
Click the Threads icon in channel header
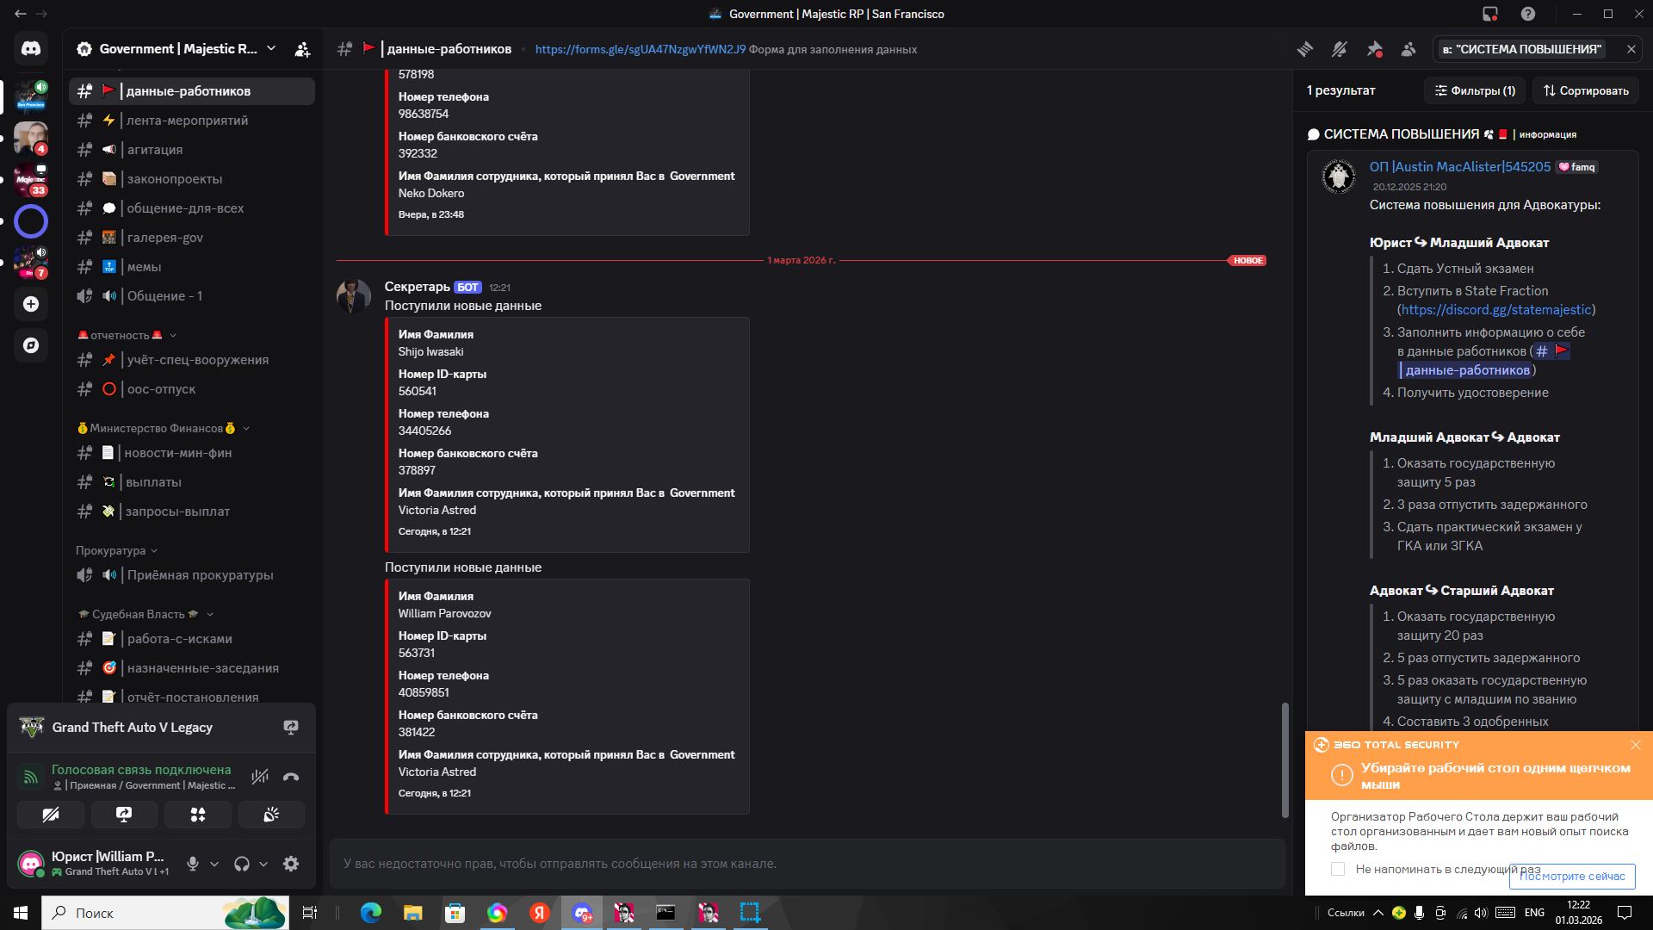click(x=1305, y=49)
